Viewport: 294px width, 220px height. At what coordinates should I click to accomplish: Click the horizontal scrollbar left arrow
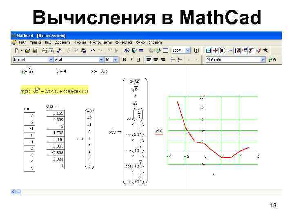(x=13, y=191)
